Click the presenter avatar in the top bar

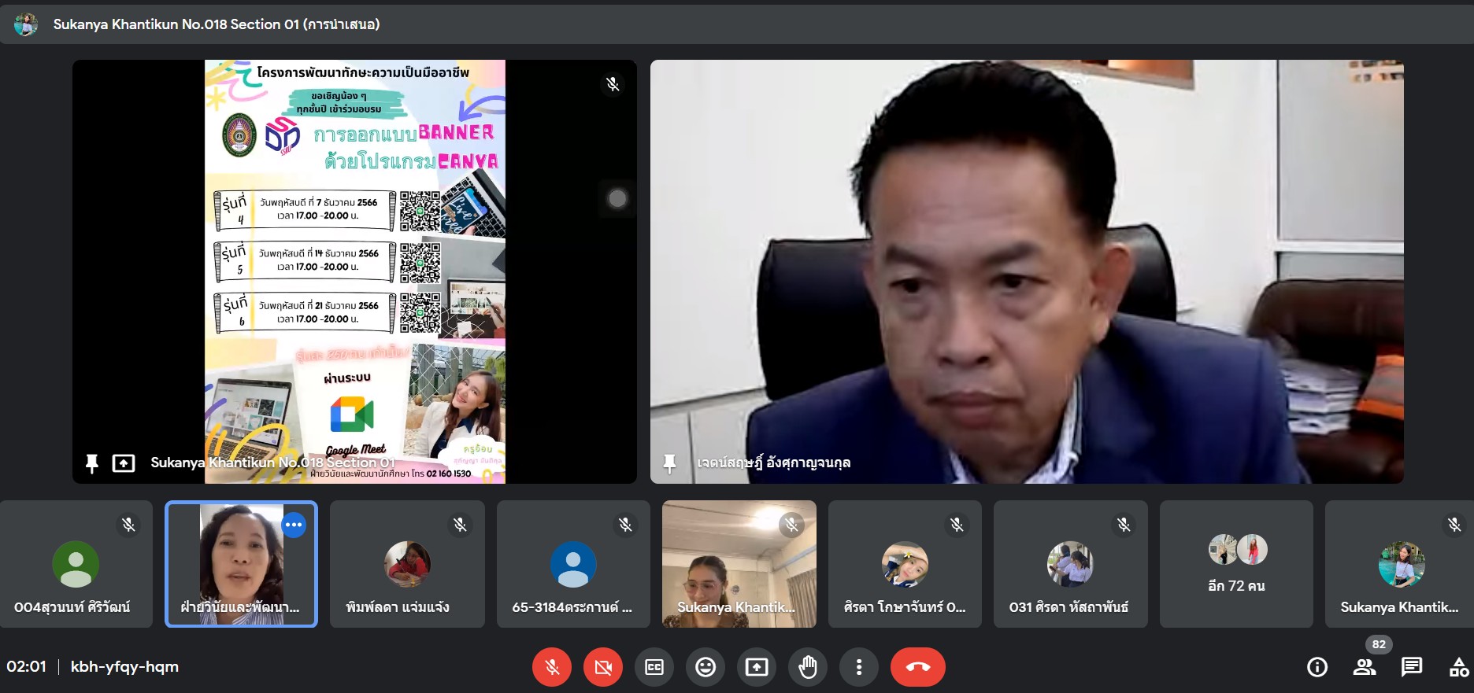(26, 24)
